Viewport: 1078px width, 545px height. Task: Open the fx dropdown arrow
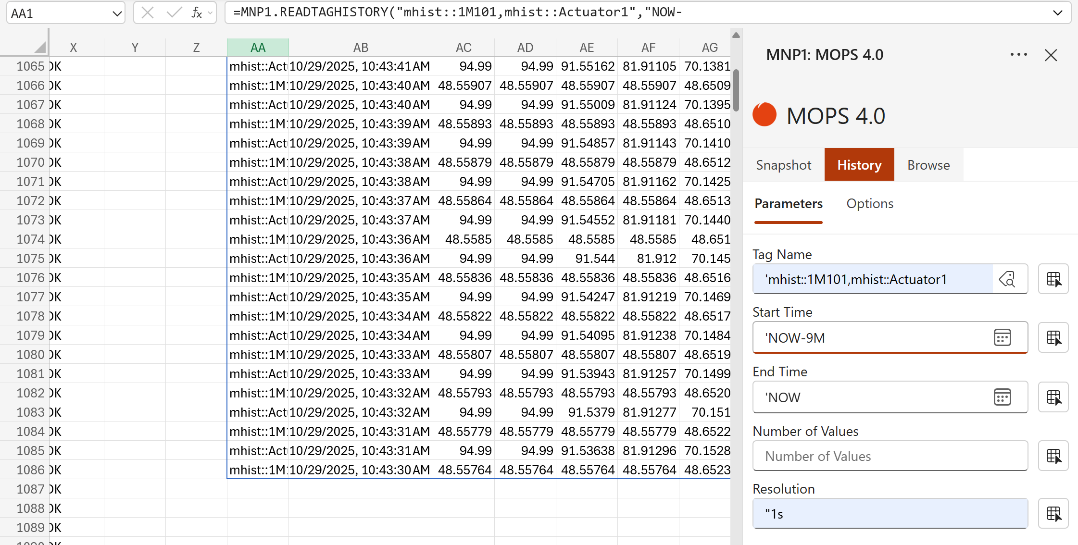pos(208,12)
